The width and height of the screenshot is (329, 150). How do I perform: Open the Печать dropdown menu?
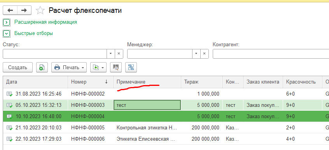click(x=69, y=67)
